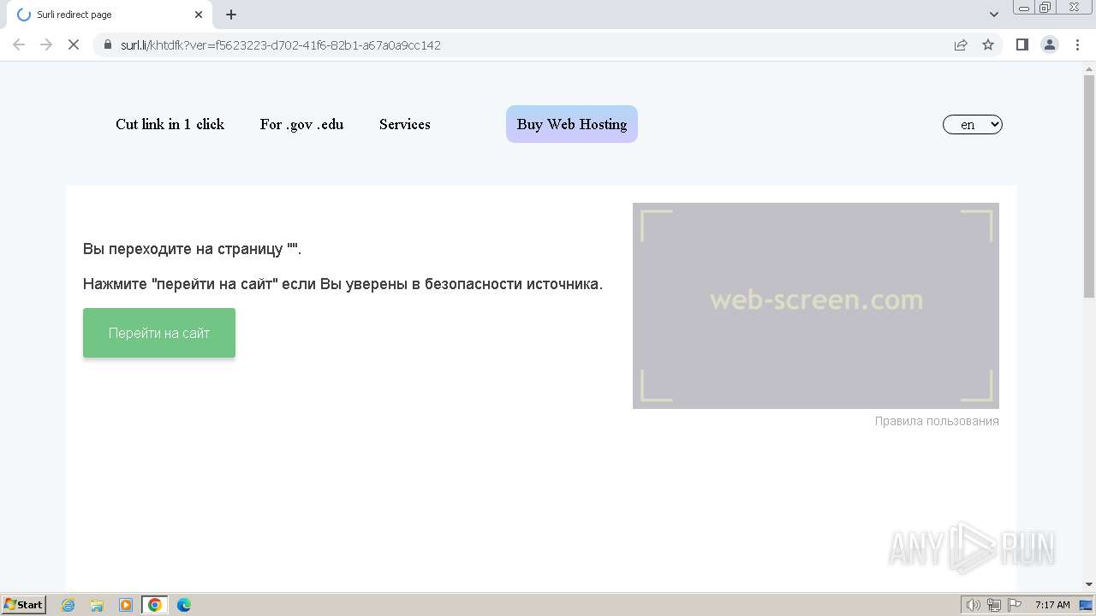
Task: Click the web-screen.com preview thumbnail
Action: coord(816,305)
